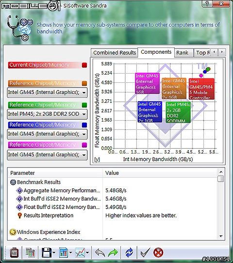Open dropdown arrow next to line graph icon
233x263 pixels.
tap(87, 253)
